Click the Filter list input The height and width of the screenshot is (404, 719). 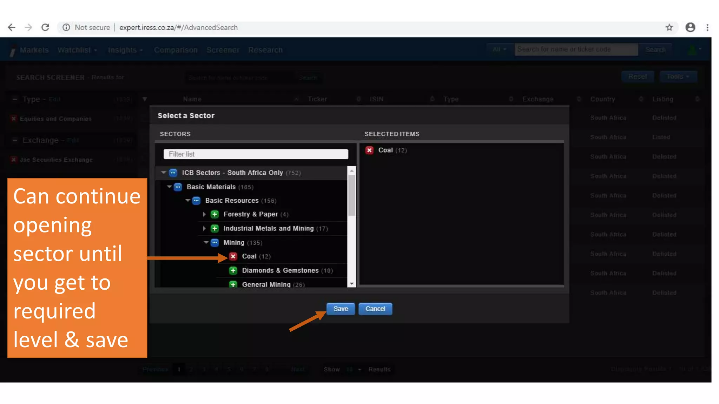click(256, 154)
